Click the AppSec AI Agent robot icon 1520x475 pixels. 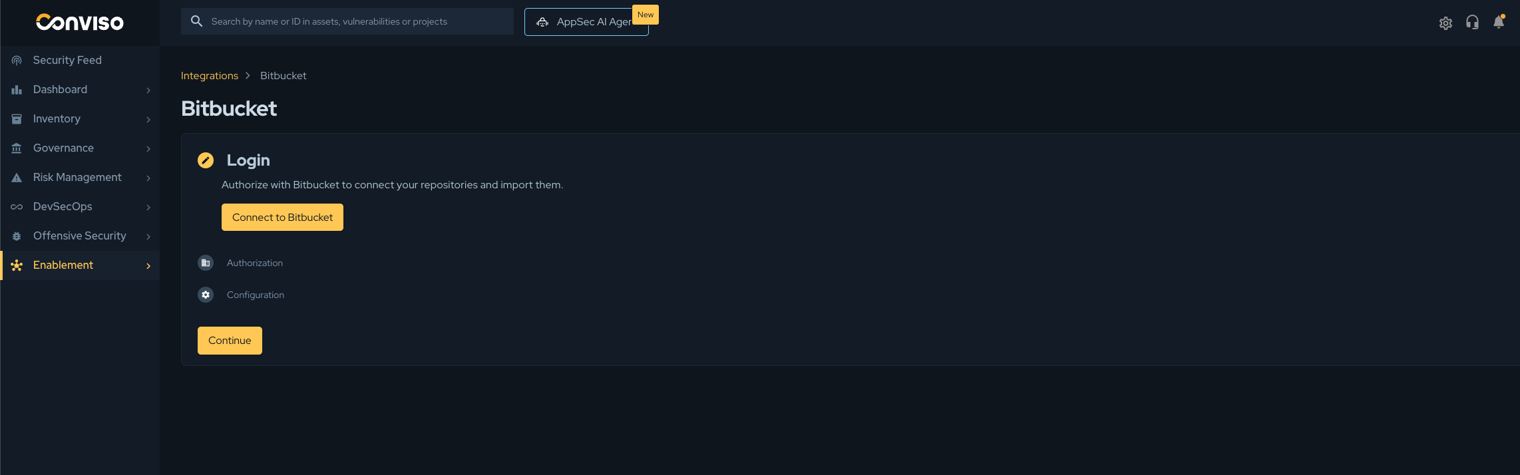[543, 22]
